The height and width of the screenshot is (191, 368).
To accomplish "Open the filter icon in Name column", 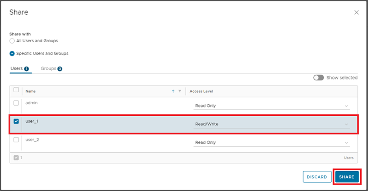I will coord(180,91).
